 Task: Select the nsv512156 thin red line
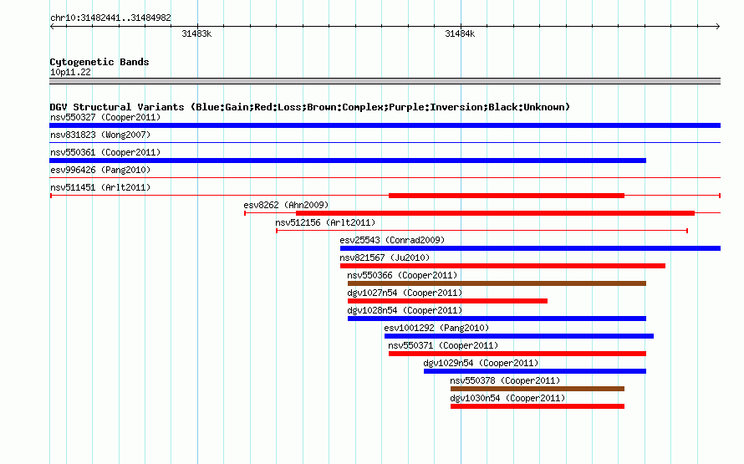[x=482, y=231]
